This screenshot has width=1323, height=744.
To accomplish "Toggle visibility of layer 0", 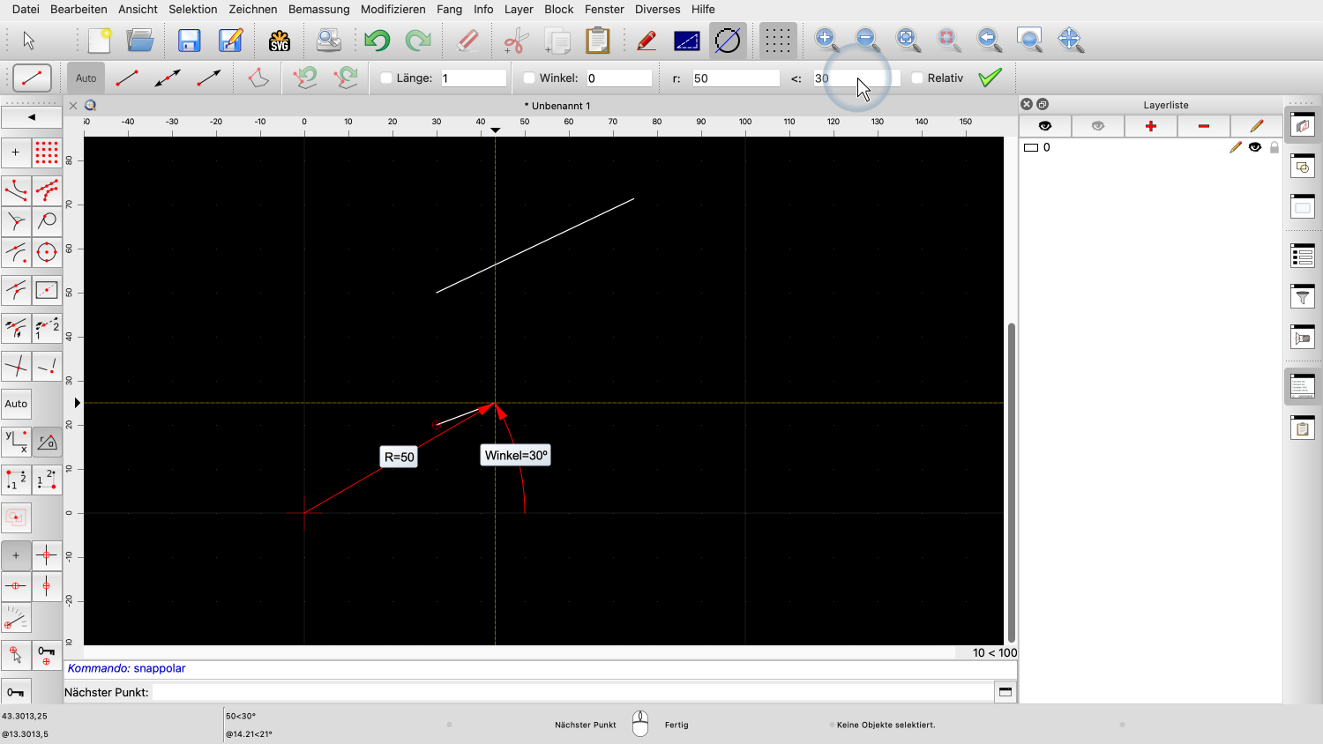I will coord(1254,147).
